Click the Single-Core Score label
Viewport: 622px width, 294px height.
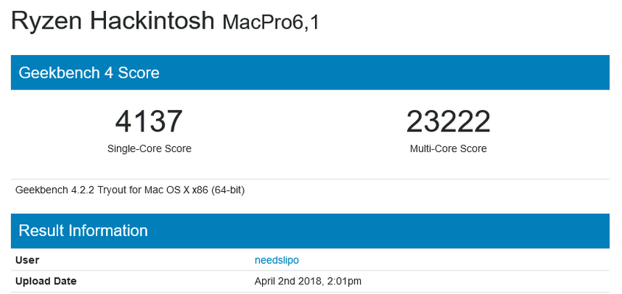tap(149, 148)
